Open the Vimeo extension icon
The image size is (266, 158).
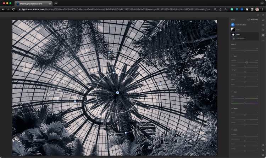tap(237, 9)
